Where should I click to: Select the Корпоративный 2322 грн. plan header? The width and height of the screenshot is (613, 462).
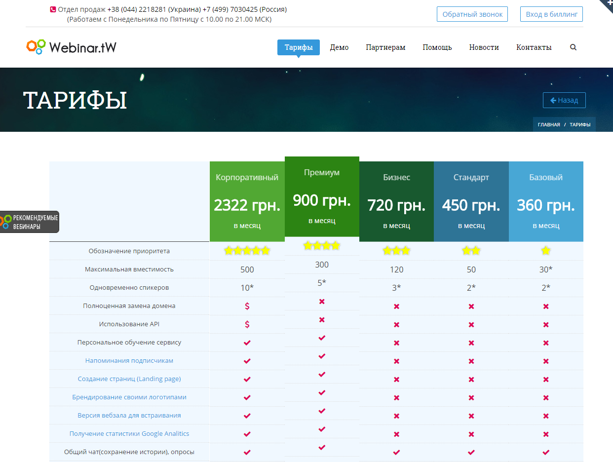tap(247, 201)
